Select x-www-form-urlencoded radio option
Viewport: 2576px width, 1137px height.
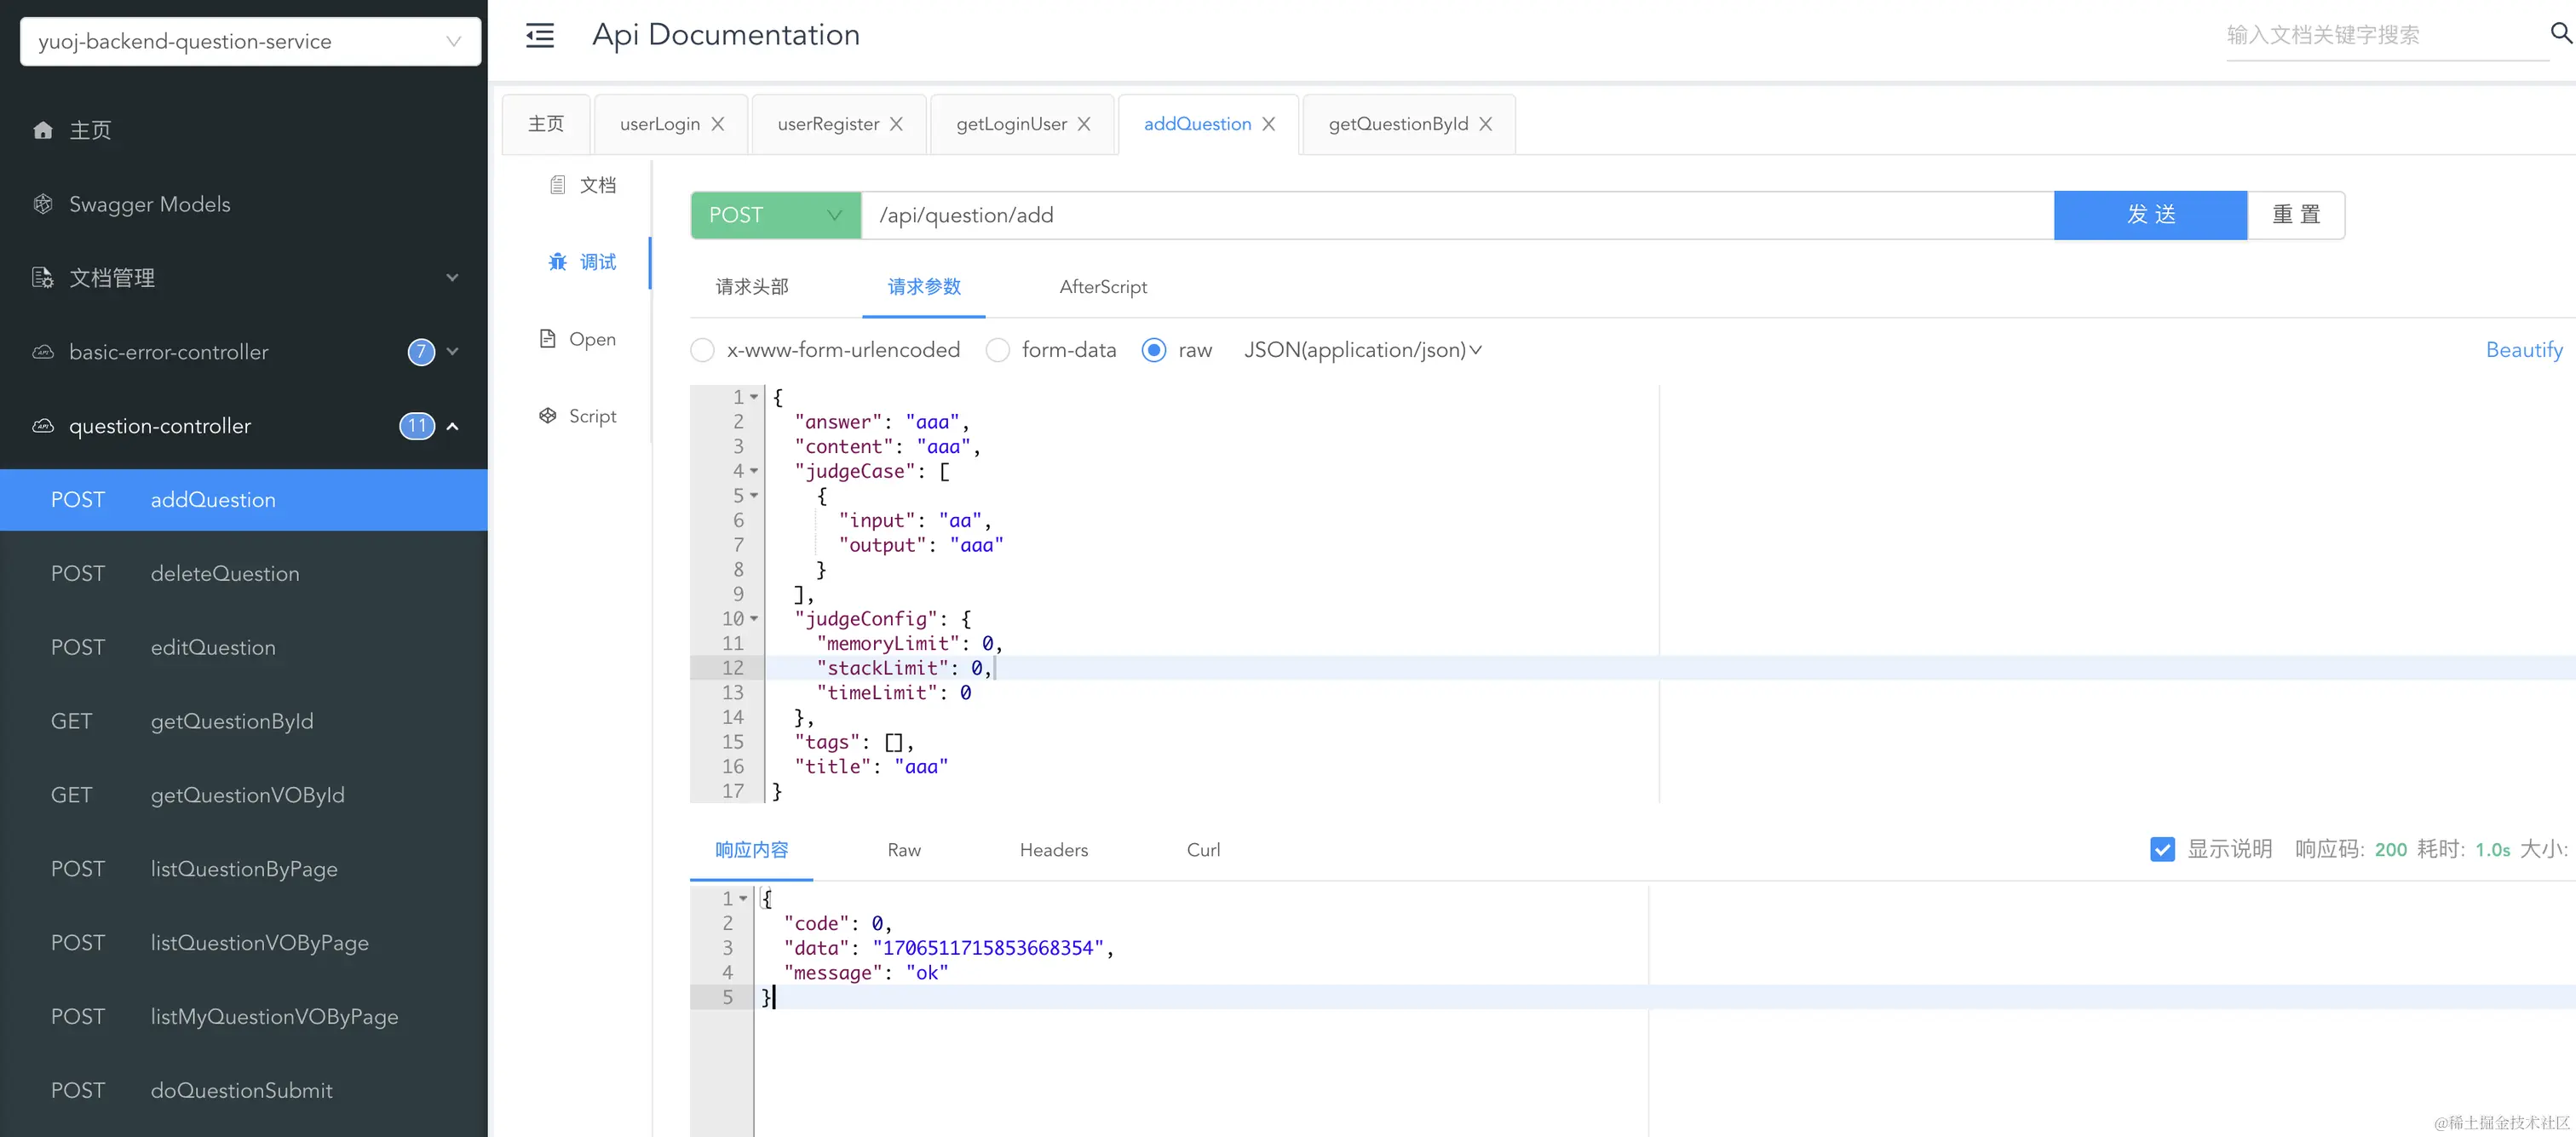click(x=703, y=350)
